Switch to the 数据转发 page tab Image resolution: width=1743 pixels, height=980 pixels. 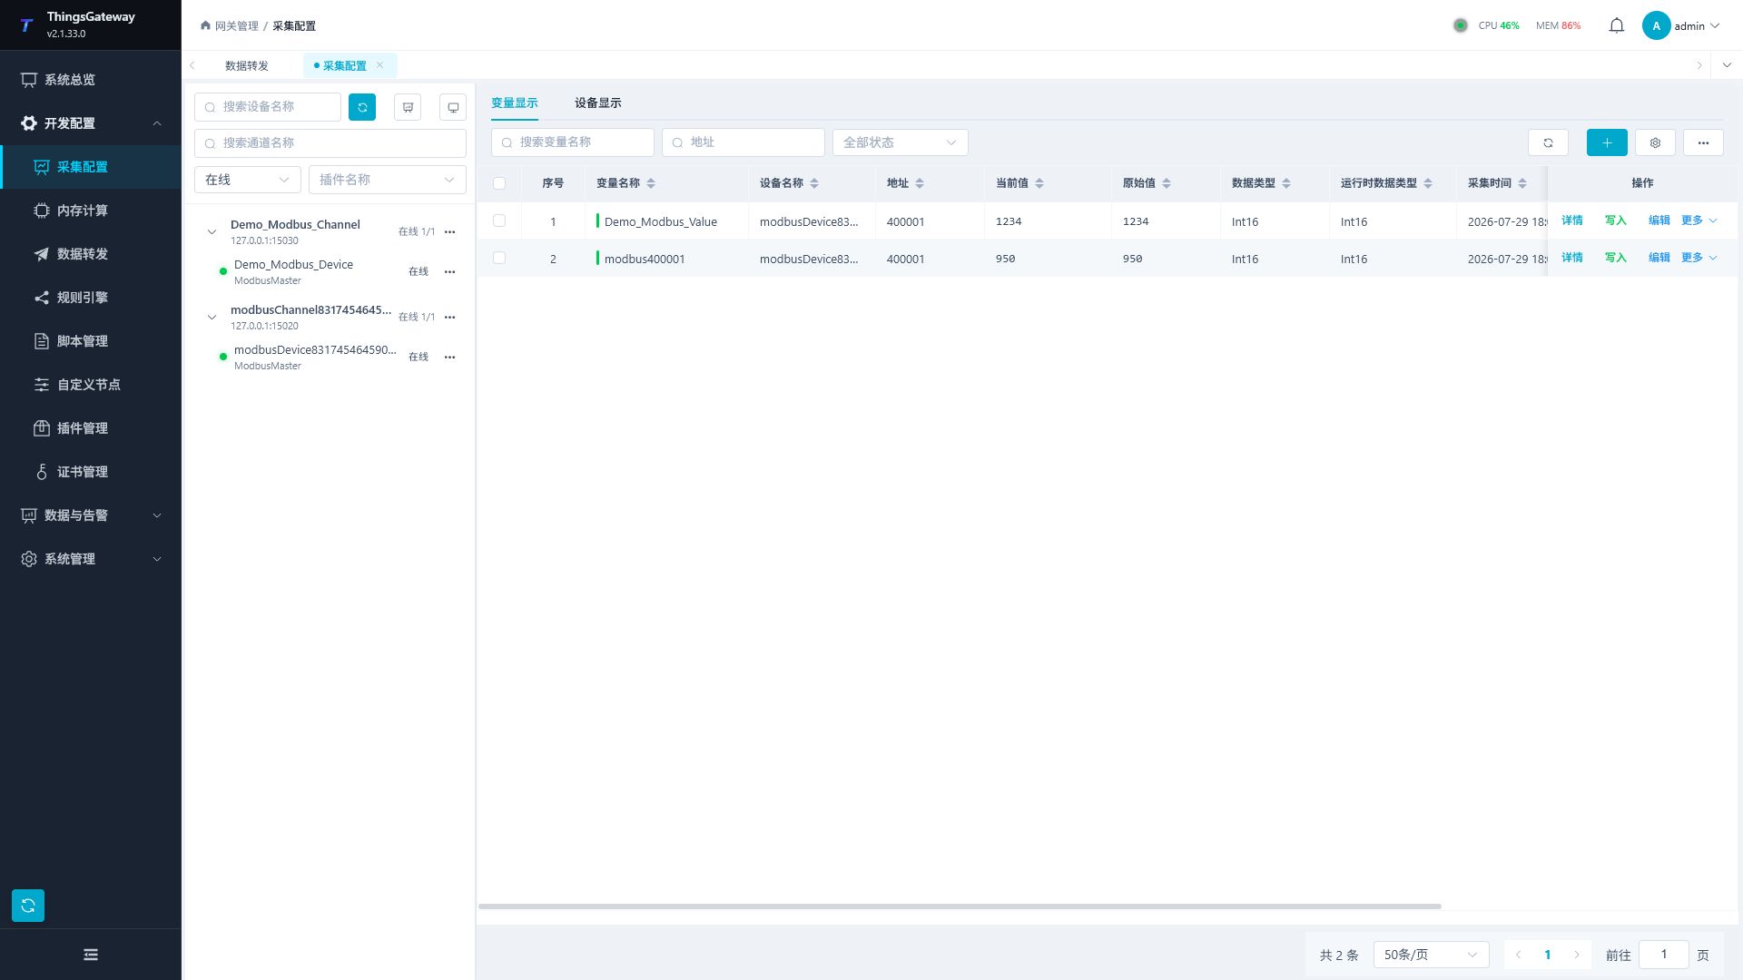247,65
